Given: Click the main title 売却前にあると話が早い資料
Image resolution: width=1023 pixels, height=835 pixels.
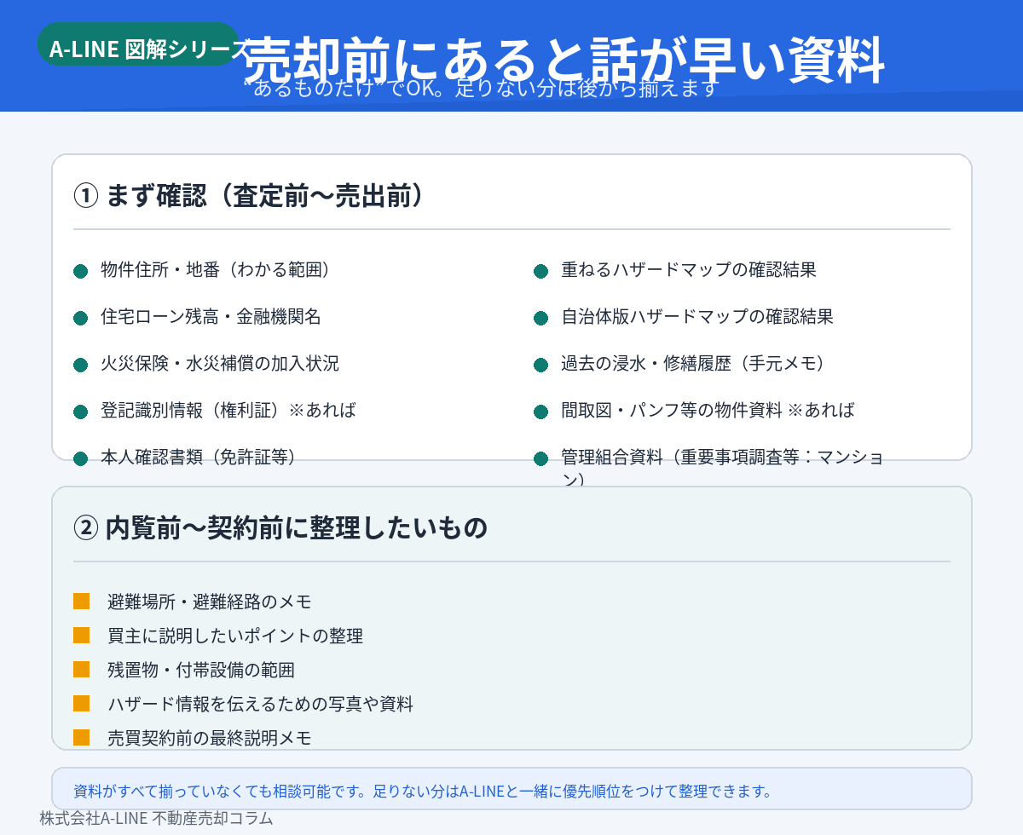Looking at the screenshot, I should click(563, 59).
